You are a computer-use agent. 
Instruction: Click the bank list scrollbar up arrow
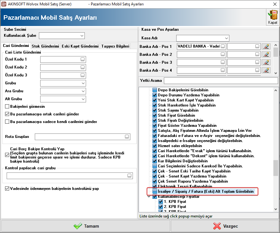point(276,45)
